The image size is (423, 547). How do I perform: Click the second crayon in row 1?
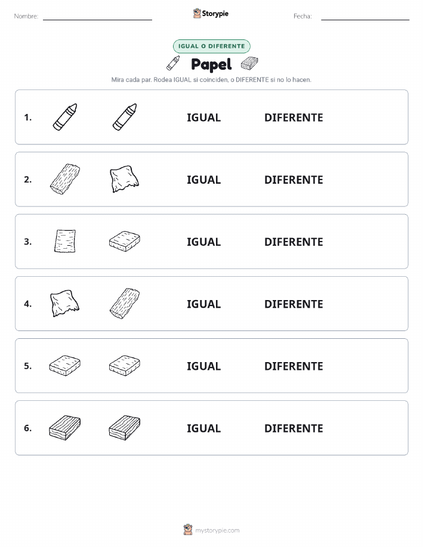tap(125, 117)
